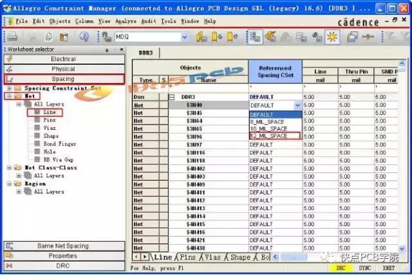The width and height of the screenshot is (412, 275).
Task: Click the Print toolbar icon
Action: pos(12,36)
